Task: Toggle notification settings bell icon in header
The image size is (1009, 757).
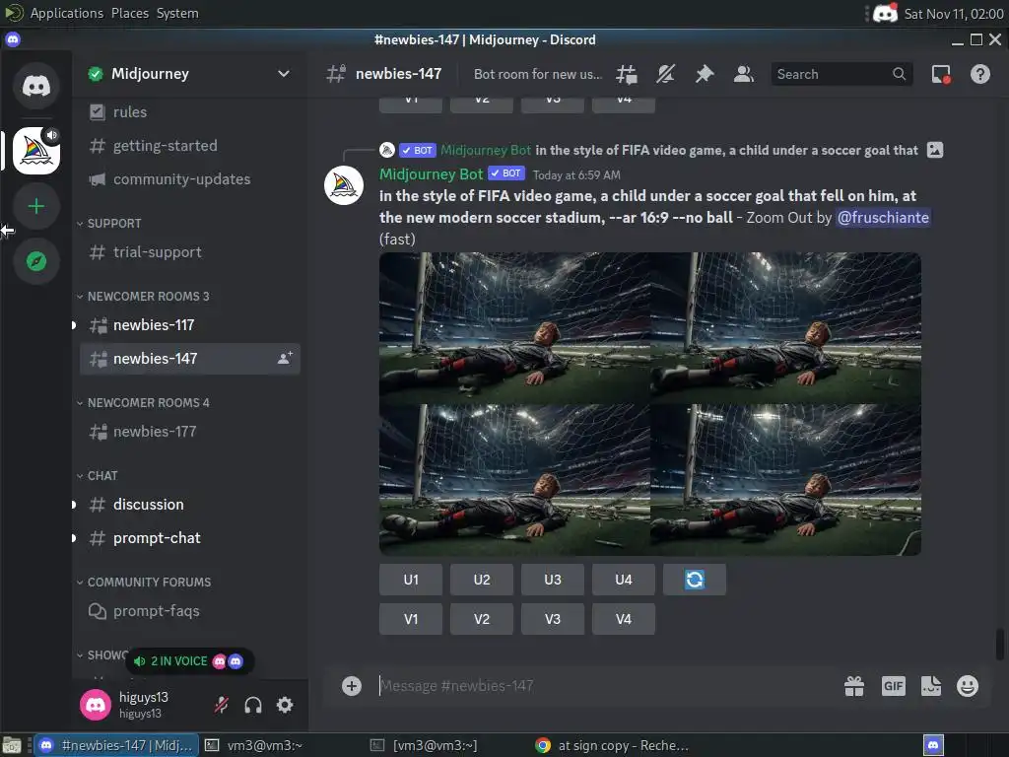Action: [665, 74]
